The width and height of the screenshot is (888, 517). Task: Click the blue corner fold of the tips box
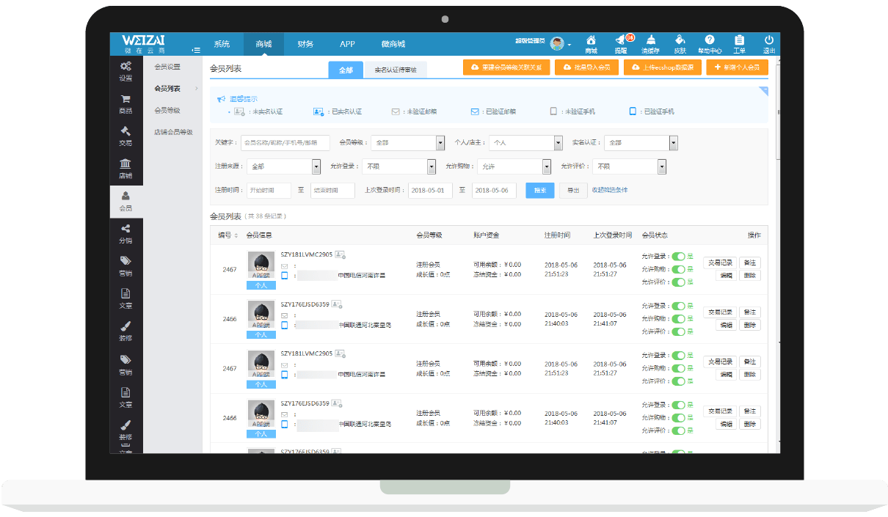763,91
